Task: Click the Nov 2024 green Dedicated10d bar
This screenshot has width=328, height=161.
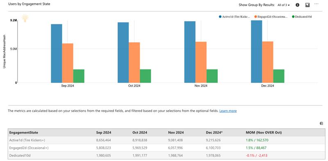Action: (x=212, y=76)
